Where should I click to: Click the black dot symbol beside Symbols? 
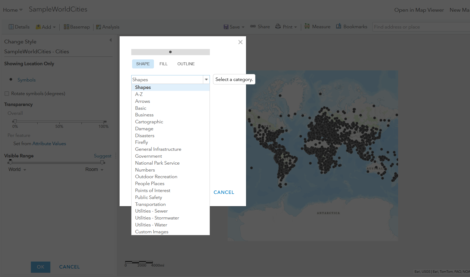11,79
